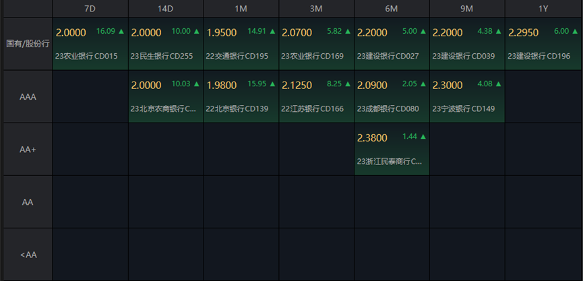Click the 1.9500 yield value
Image resolution: width=583 pixels, height=281 pixels.
point(221,33)
